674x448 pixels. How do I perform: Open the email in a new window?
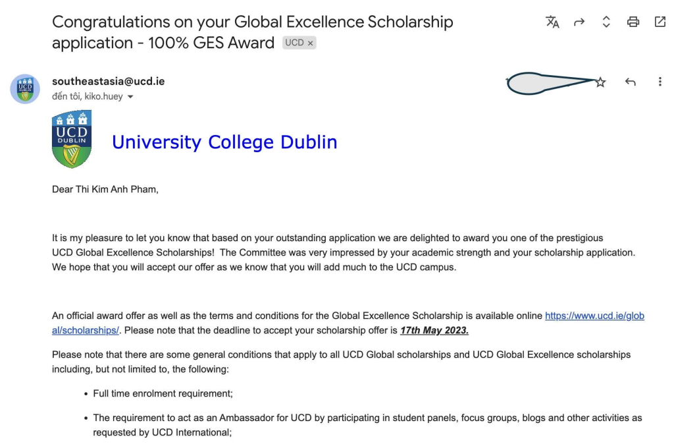click(x=660, y=22)
